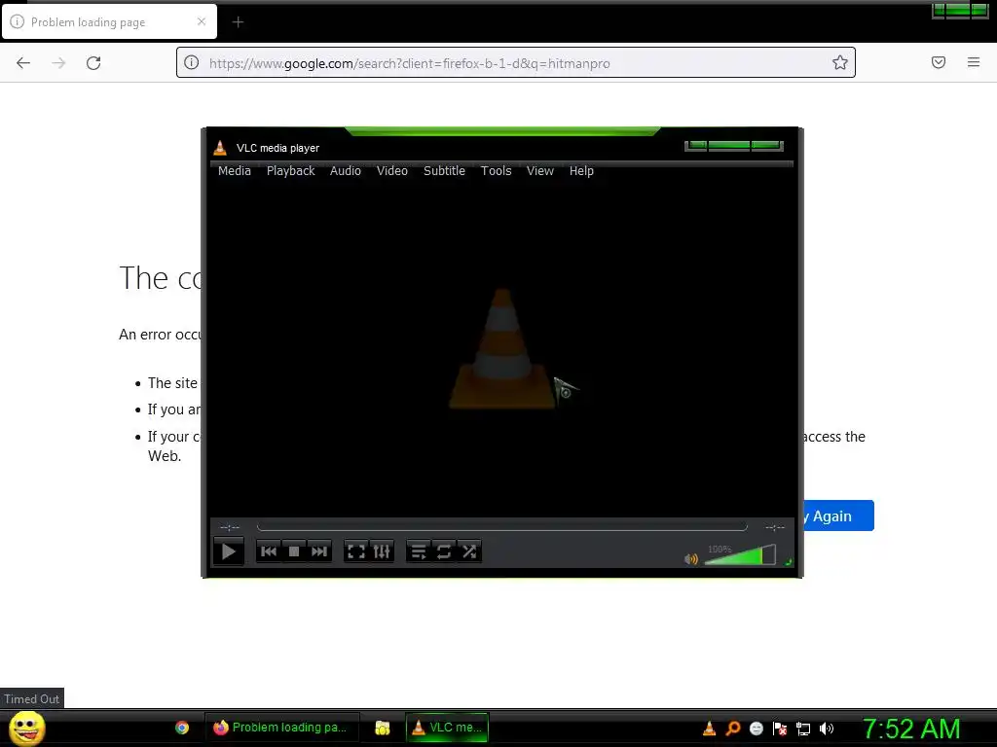Open the Pocket save icon in Firefox
The width and height of the screenshot is (997, 747).
click(x=939, y=62)
